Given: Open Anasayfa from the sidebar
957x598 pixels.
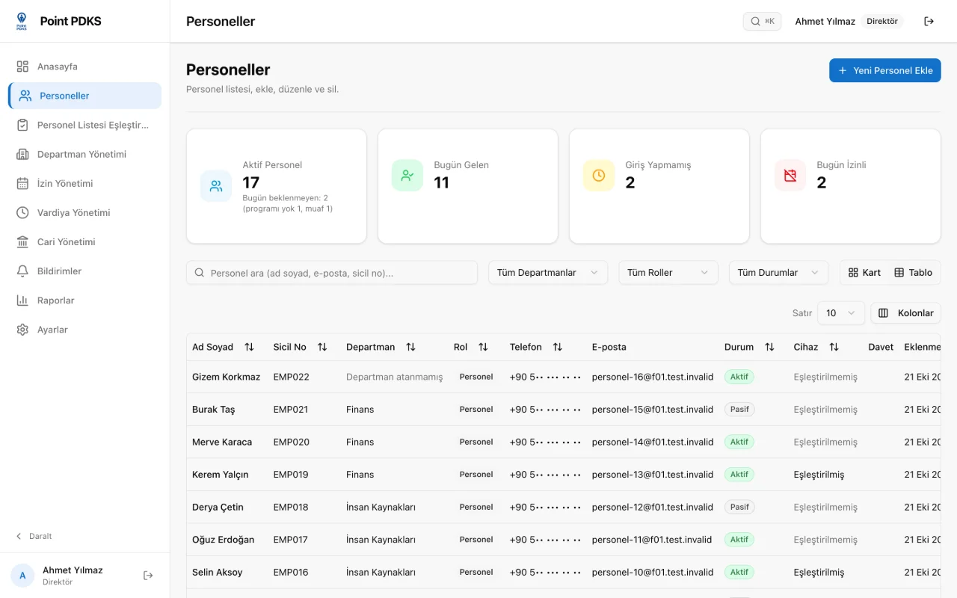Looking at the screenshot, I should (84, 67).
